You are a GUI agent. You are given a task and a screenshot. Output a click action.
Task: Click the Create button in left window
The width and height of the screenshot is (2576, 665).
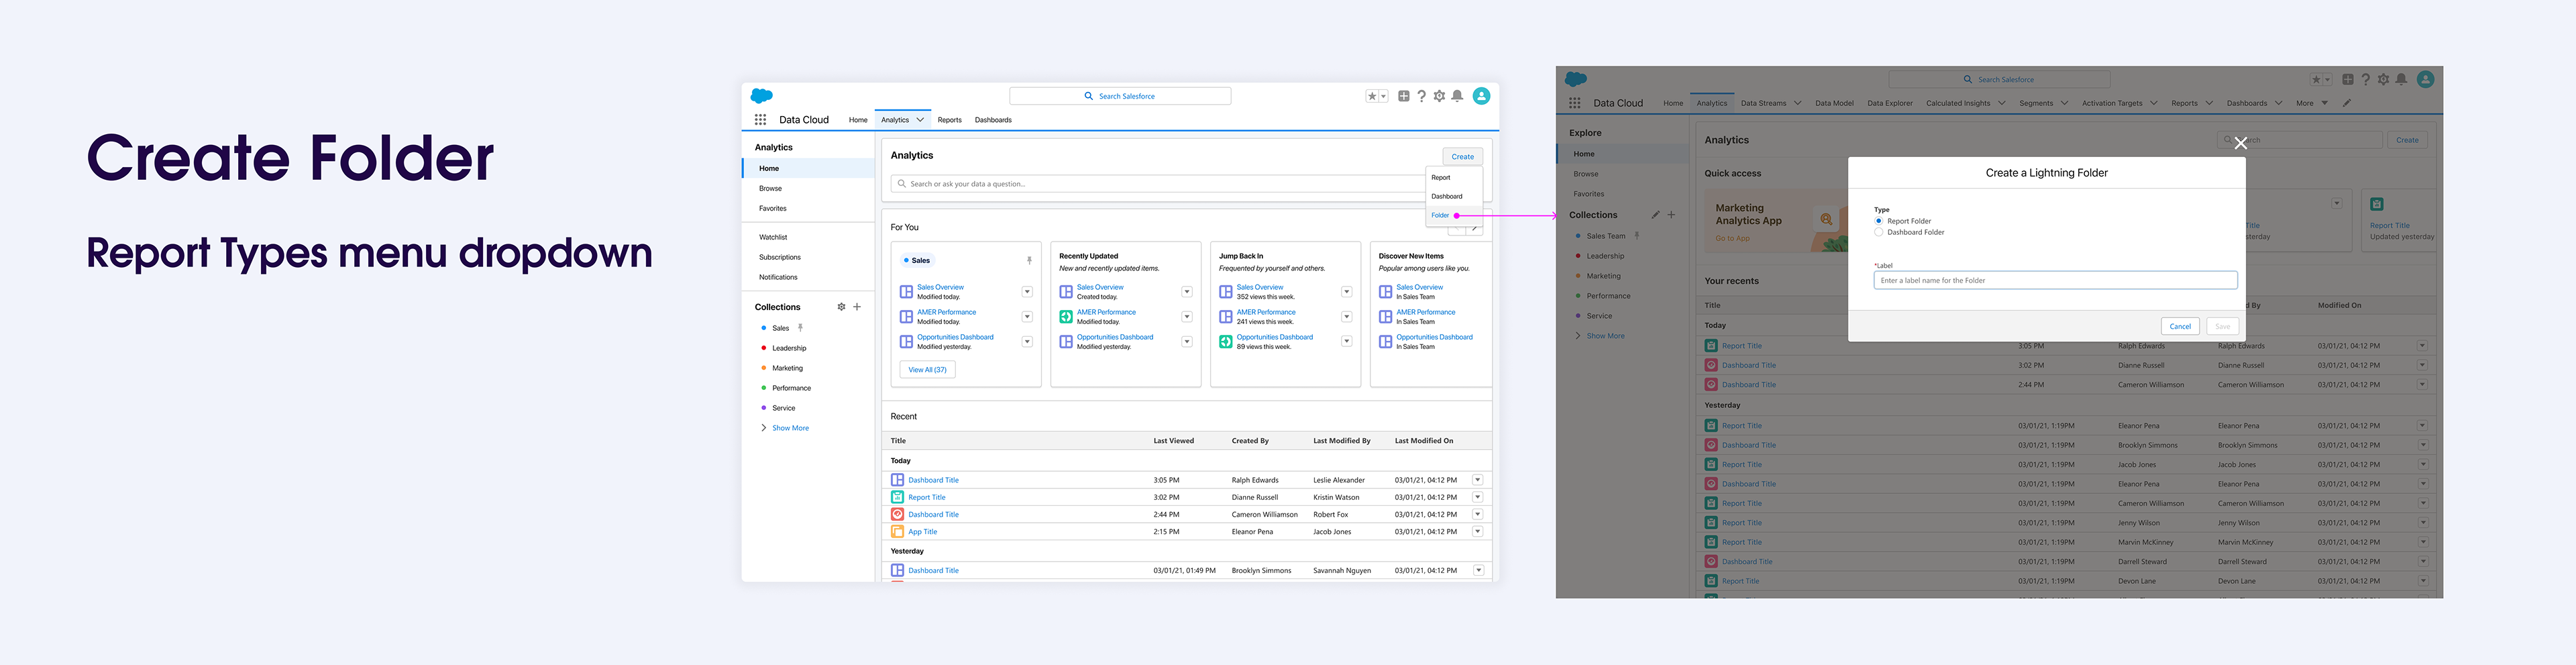[x=1463, y=156]
